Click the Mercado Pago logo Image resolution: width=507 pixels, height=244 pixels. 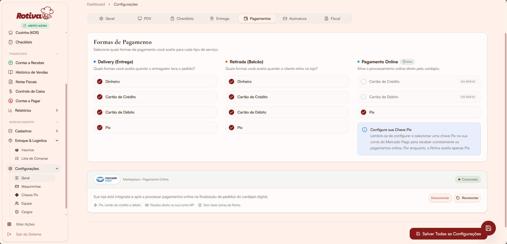(107, 179)
